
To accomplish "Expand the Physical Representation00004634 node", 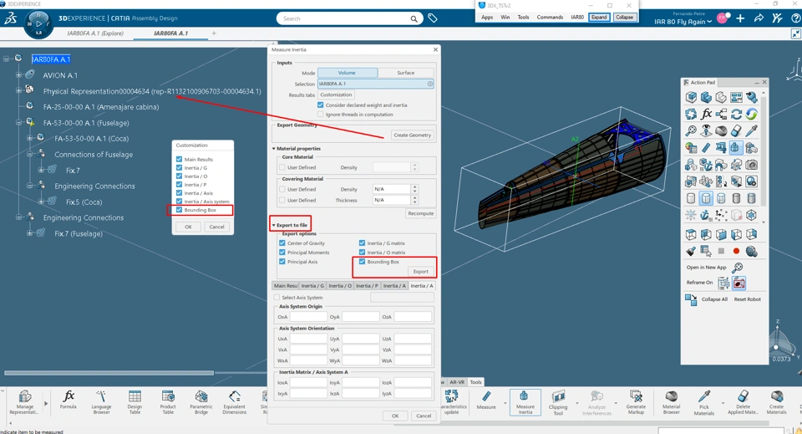I will pos(19,90).
